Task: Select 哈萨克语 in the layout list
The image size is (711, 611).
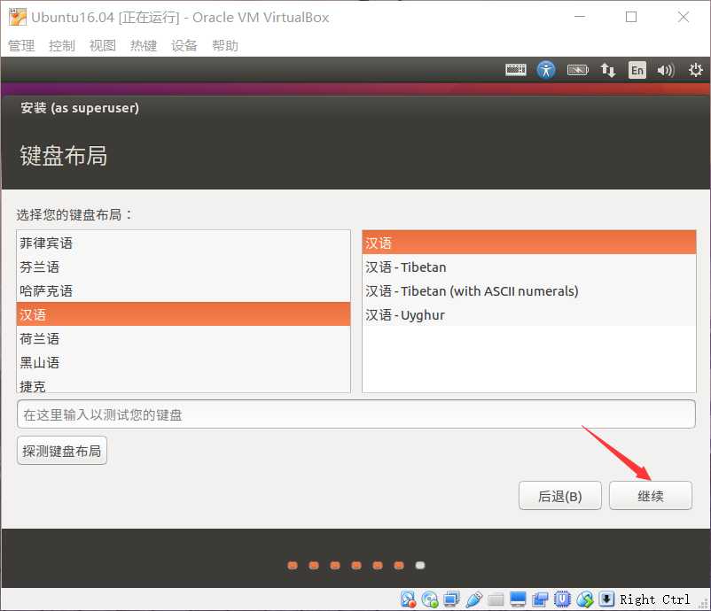Action: coord(184,290)
